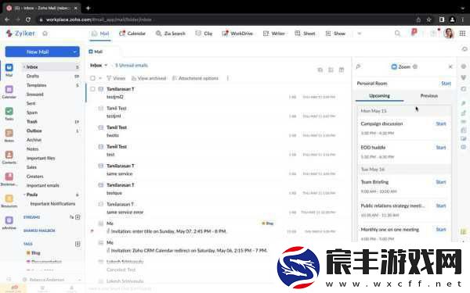Open the apps grid launcher icon
Image resolution: width=470 pixels, height=293 pixels.
pyautogui.click(x=462, y=33)
